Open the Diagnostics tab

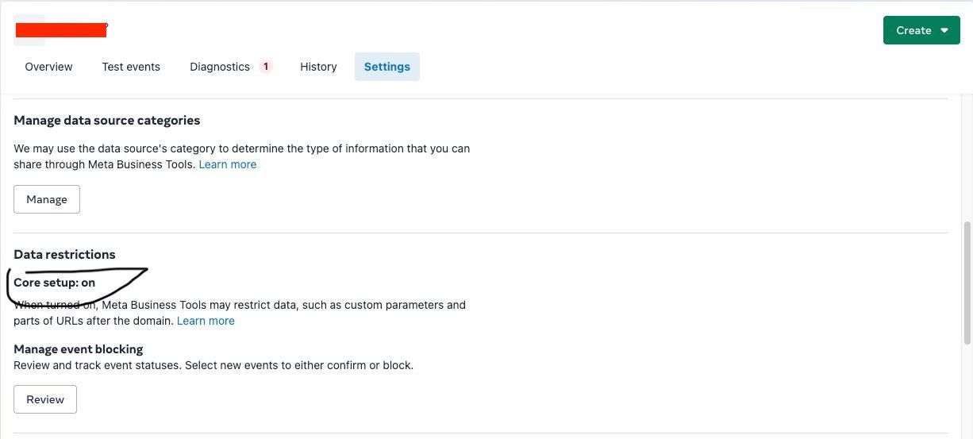[220, 67]
